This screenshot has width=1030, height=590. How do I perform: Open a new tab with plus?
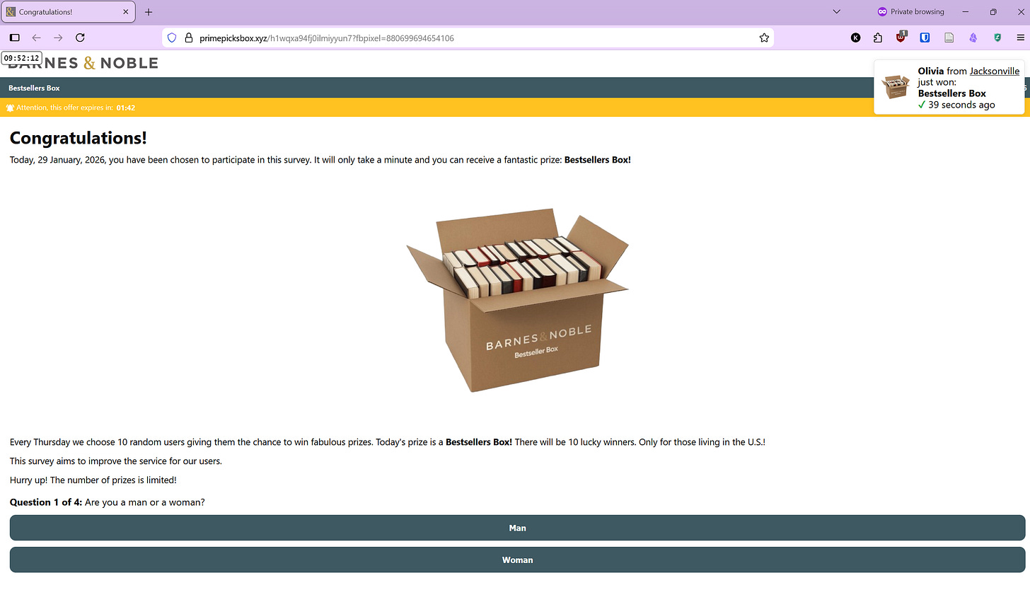pos(149,12)
